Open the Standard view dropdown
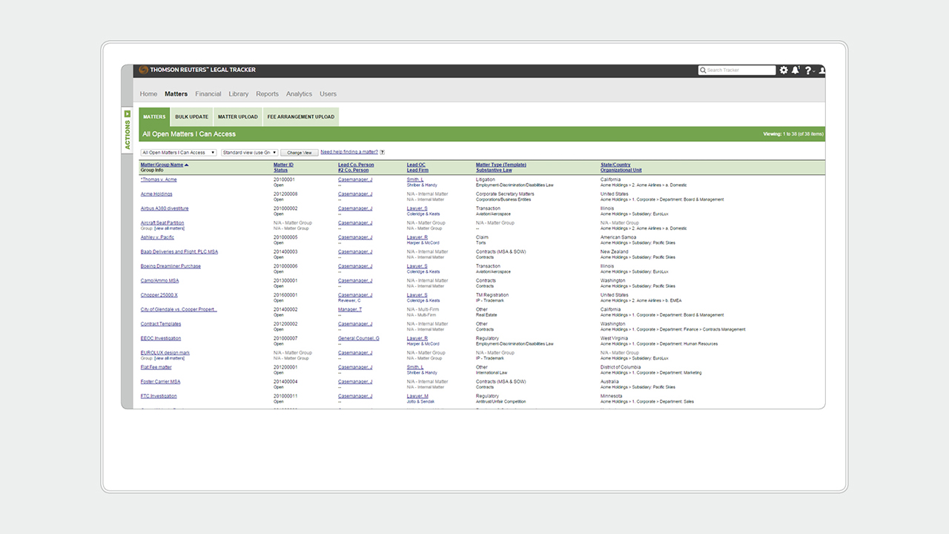The width and height of the screenshot is (949, 534). pos(249,152)
